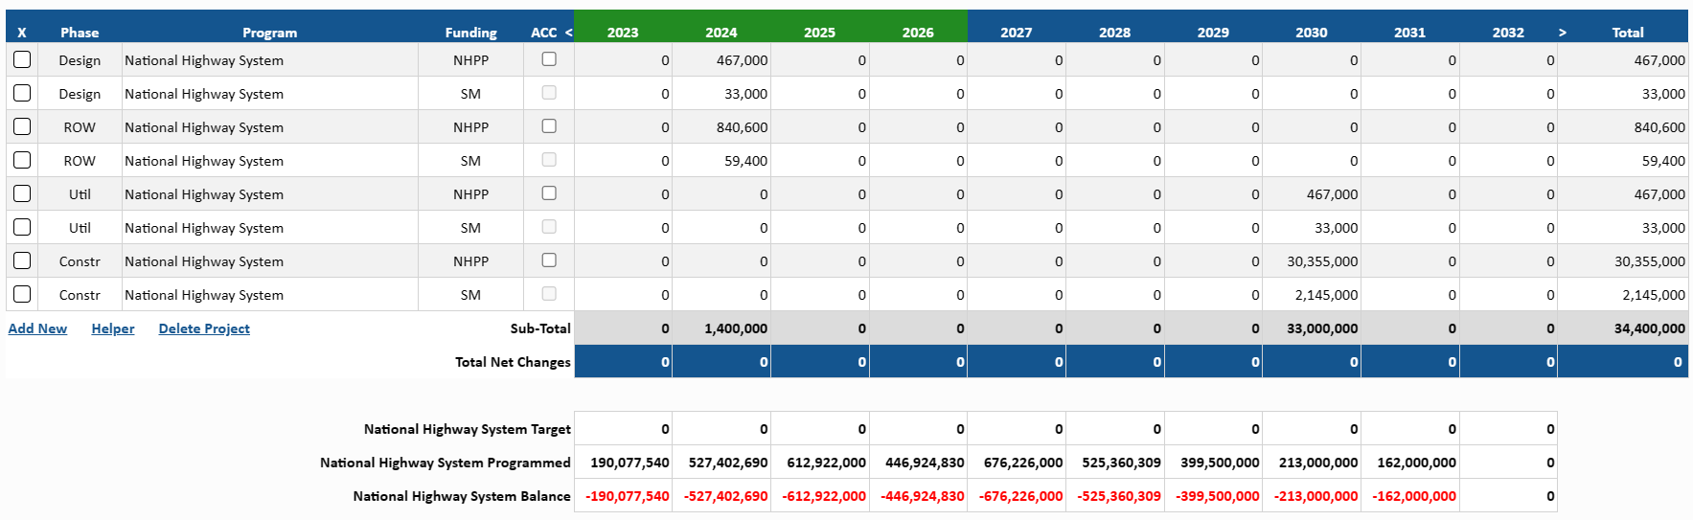Click the Phase column header
This screenshot has width=1693, height=520.
[80, 32]
